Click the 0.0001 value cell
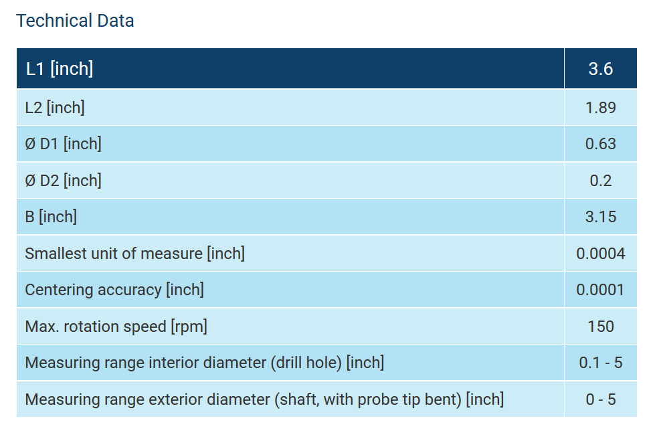This screenshot has width=659, height=447. coord(600,290)
